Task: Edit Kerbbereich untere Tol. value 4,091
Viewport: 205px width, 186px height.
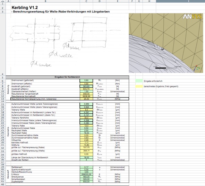Action: 86,112
